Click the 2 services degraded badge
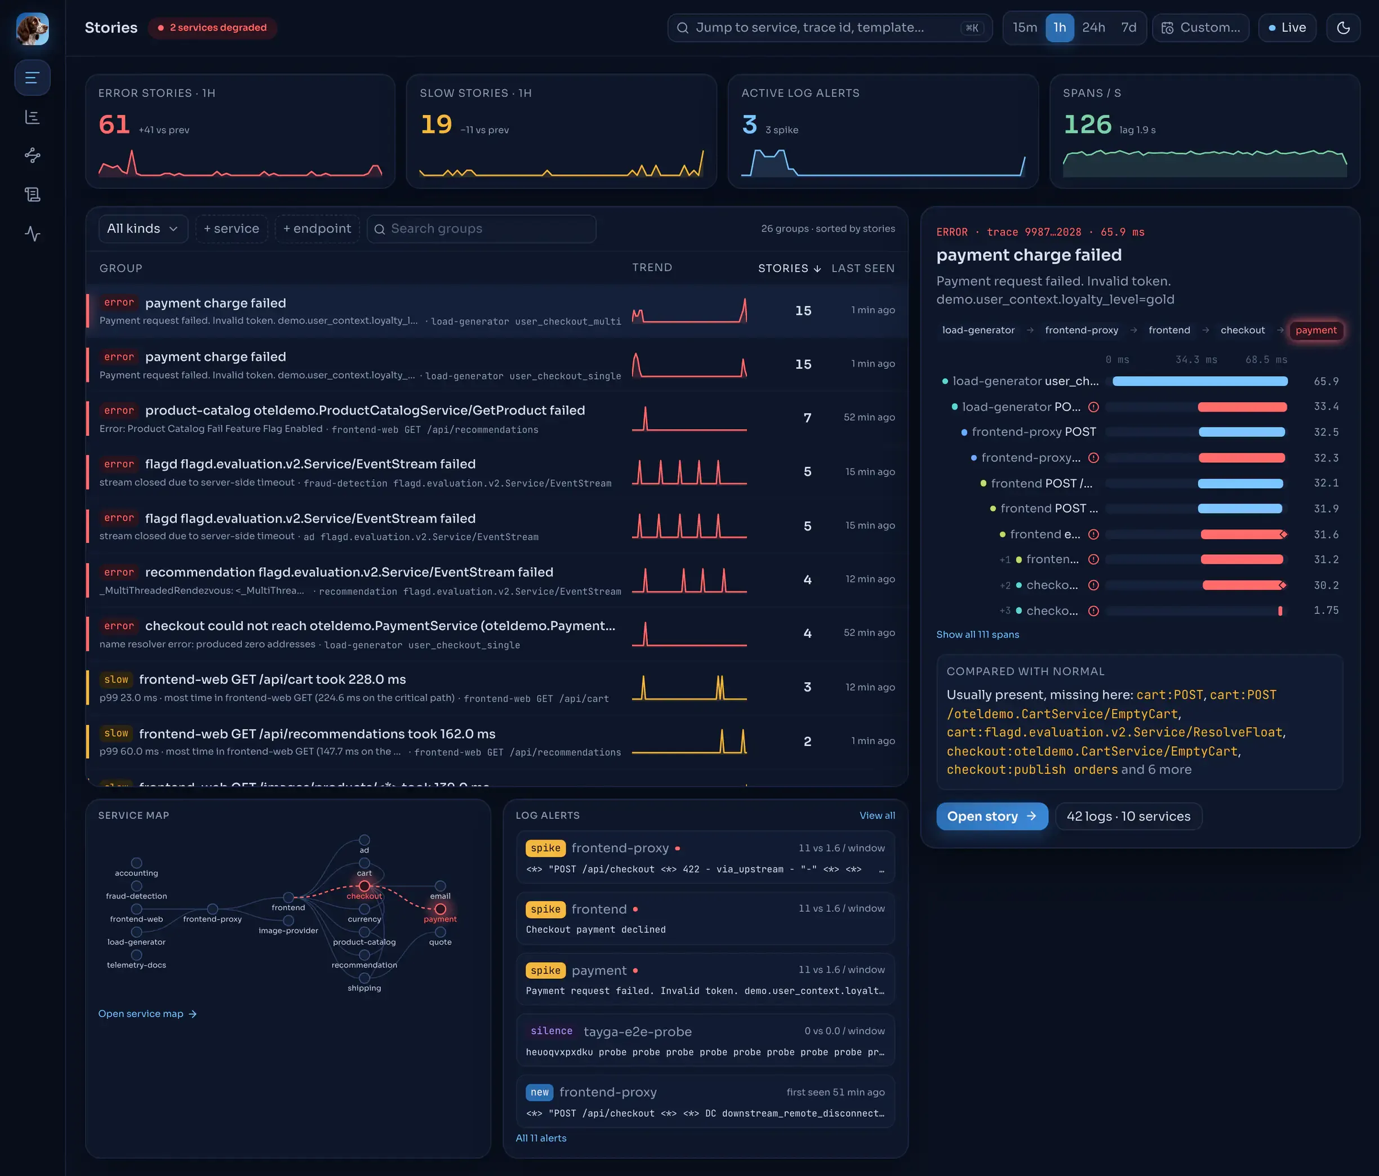 (212, 28)
